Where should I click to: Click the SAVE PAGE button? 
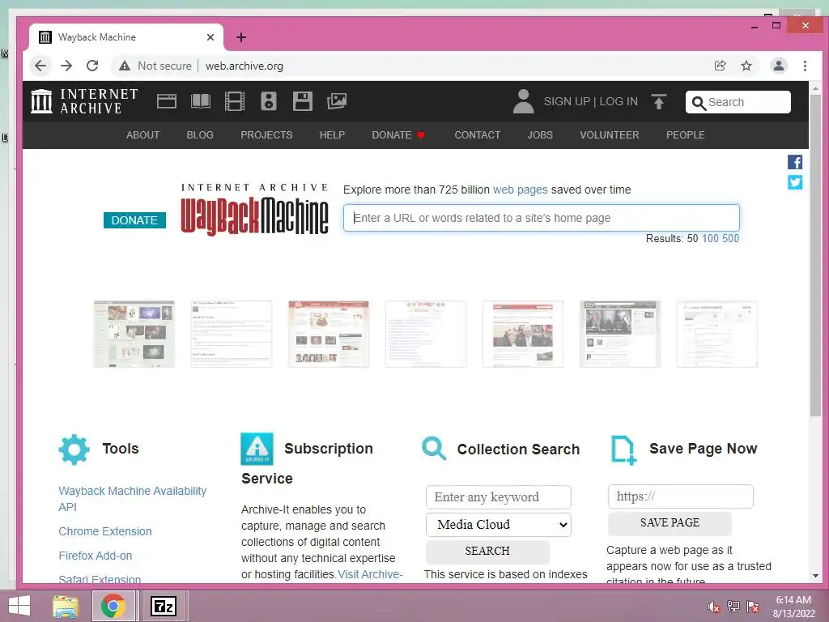pos(670,523)
